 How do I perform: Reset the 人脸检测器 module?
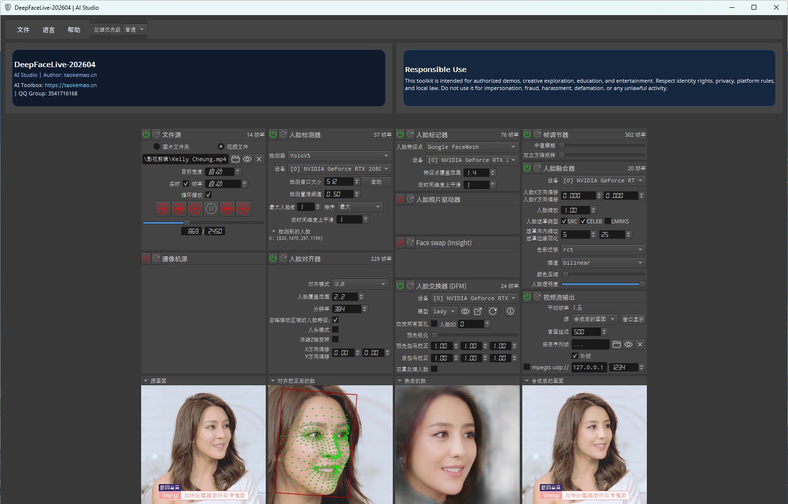(x=283, y=134)
